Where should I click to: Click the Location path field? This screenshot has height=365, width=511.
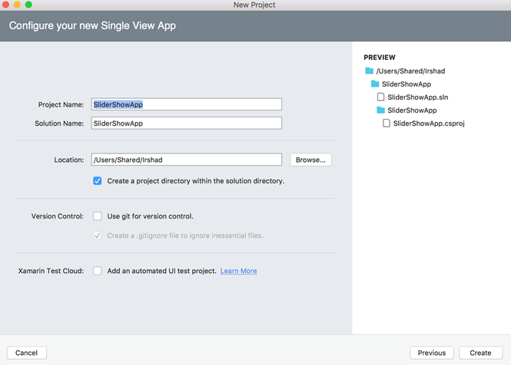tap(187, 159)
